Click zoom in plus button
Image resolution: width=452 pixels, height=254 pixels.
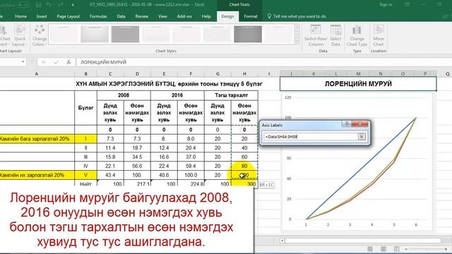pos(446,249)
